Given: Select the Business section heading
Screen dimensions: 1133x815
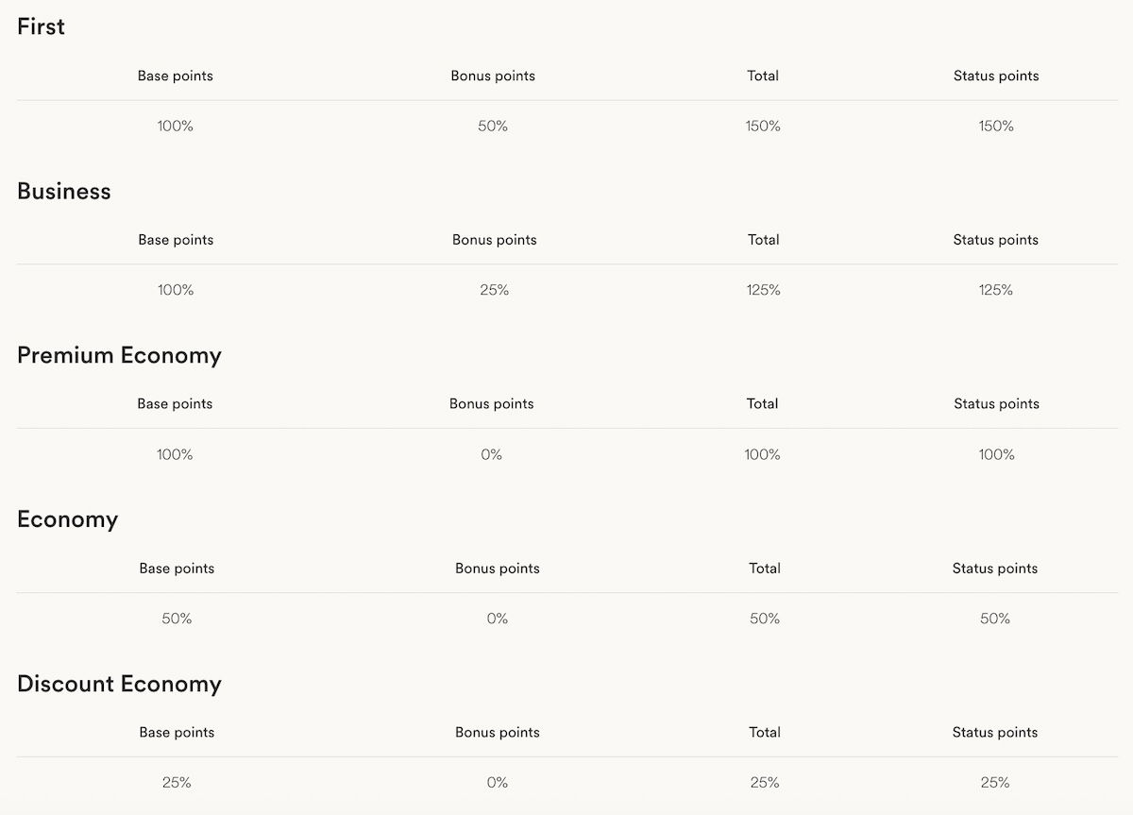Looking at the screenshot, I should pos(64,191).
